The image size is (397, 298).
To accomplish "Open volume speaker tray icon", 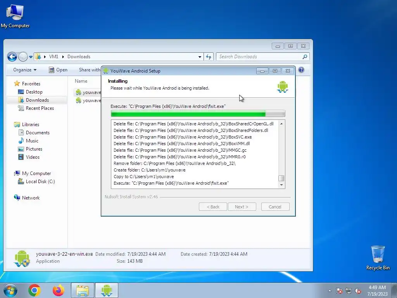I will 358,291.
